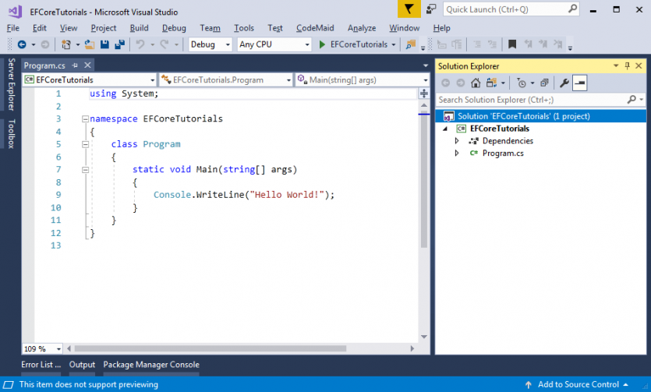Collapse the namespace EFCoreTutorials code block

(x=85, y=119)
